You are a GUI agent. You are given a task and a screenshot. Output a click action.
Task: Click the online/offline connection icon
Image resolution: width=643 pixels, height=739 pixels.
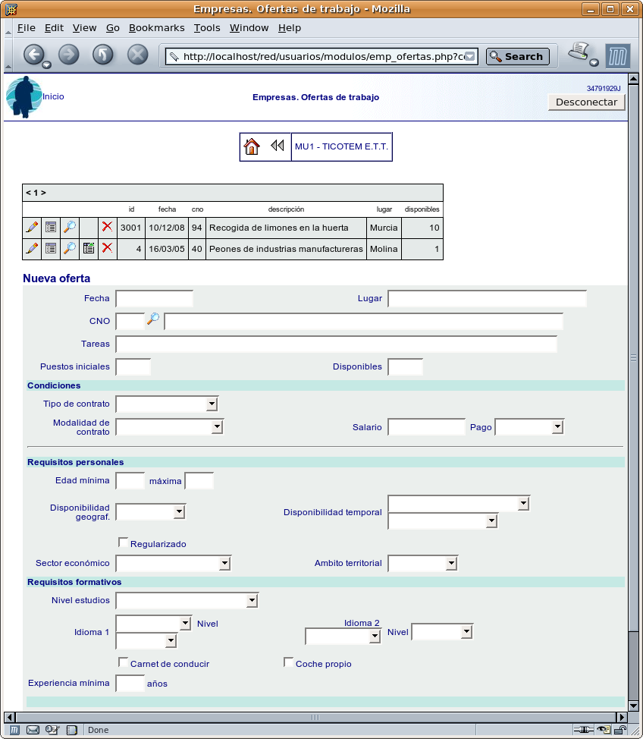coord(583,730)
